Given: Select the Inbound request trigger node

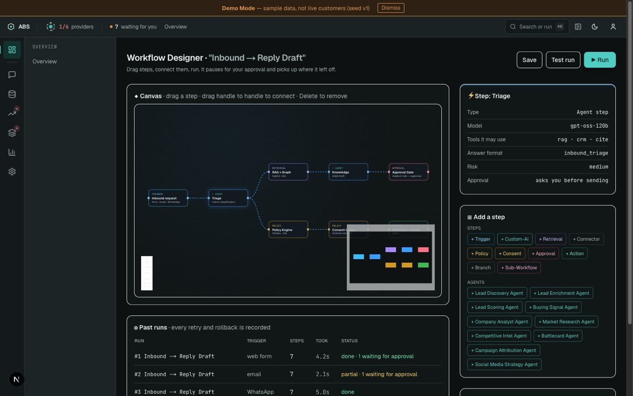Looking at the screenshot, I should pos(168,198).
